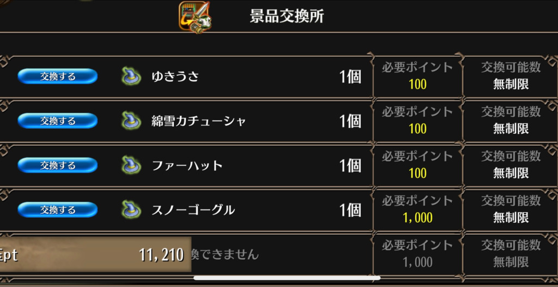Tap 必要ポイント cell in ゆきうさ row
Image resolution: width=558 pixels, height=287 pixels.
point(418,76)
